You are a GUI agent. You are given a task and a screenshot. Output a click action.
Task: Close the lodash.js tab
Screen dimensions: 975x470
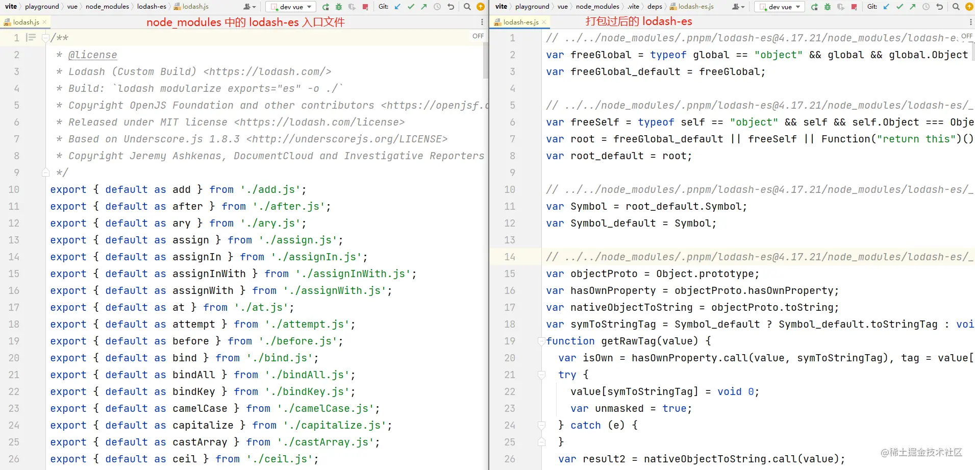pos(45,22)
